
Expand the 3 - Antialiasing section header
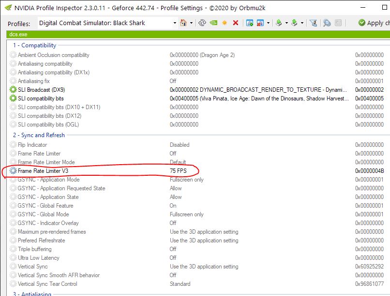point(32,294)
